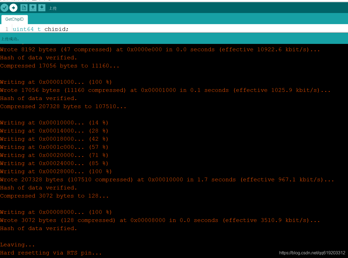Click the '上传成功。' status message

pyautogui.click(x=10, y=39)
